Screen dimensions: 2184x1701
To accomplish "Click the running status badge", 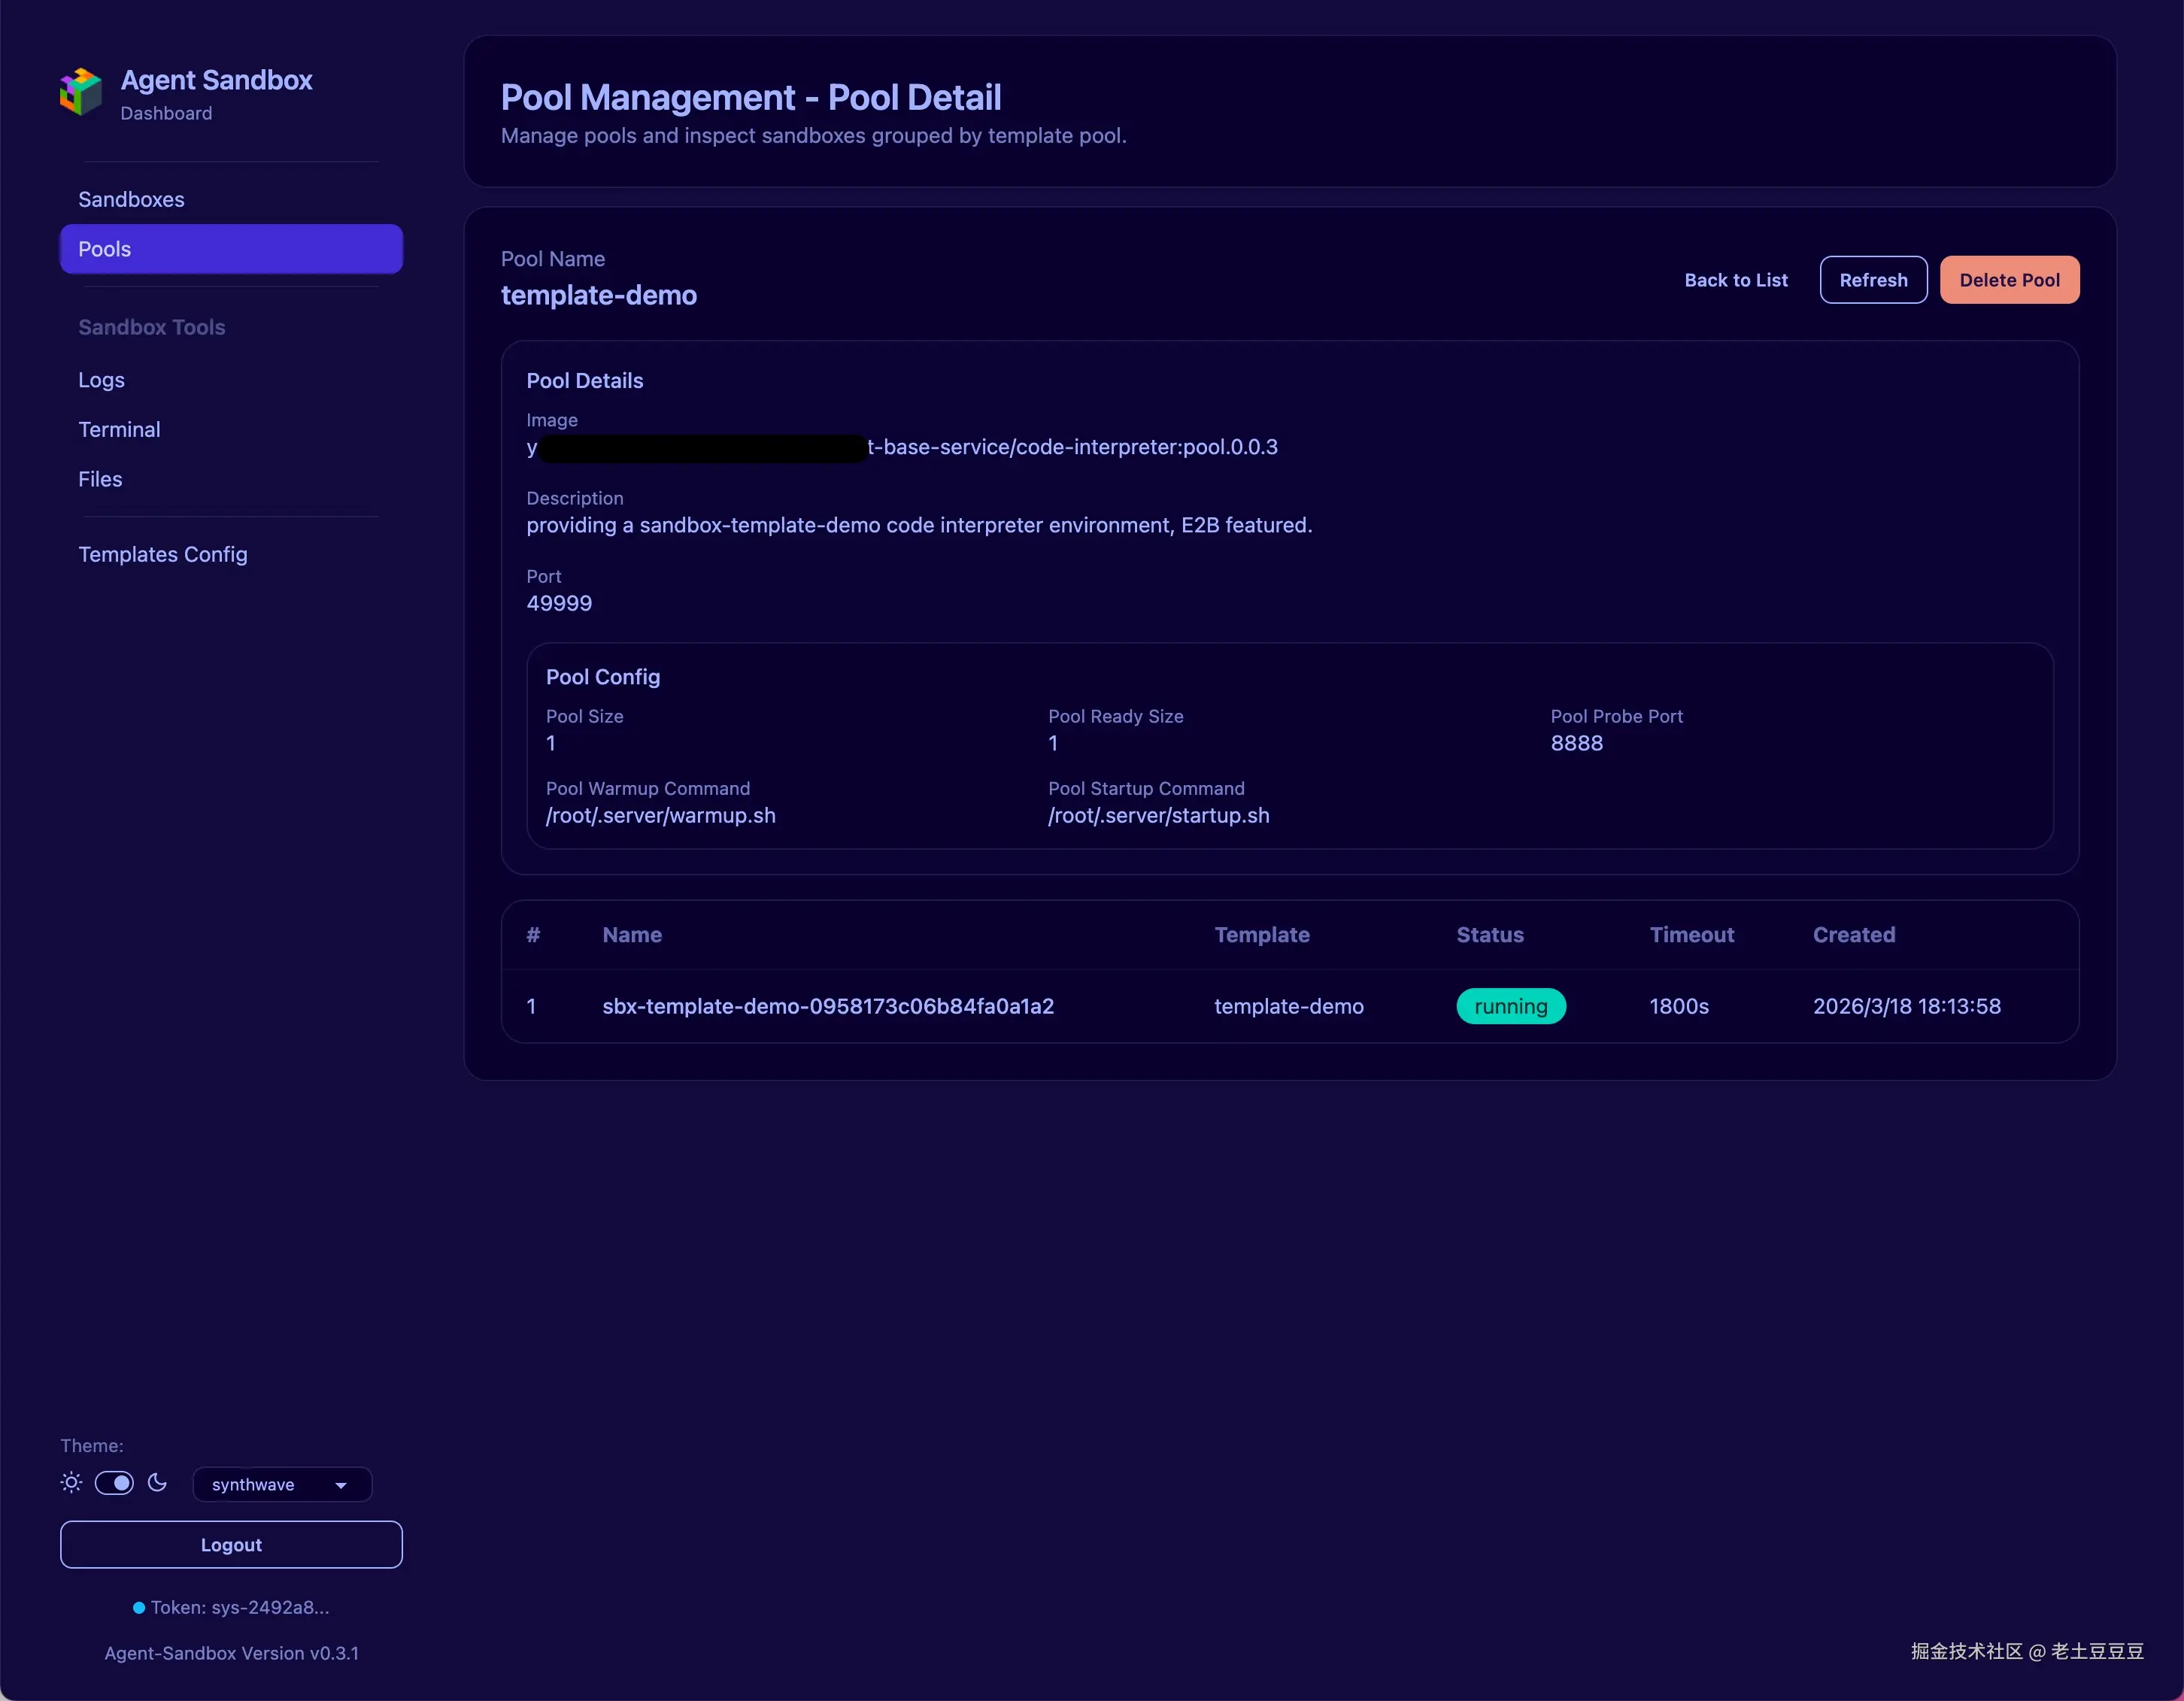I will tap(1510, 1006).
